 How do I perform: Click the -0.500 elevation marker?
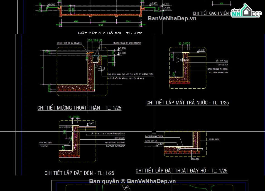pyautogui.click(x=160, y=144)
